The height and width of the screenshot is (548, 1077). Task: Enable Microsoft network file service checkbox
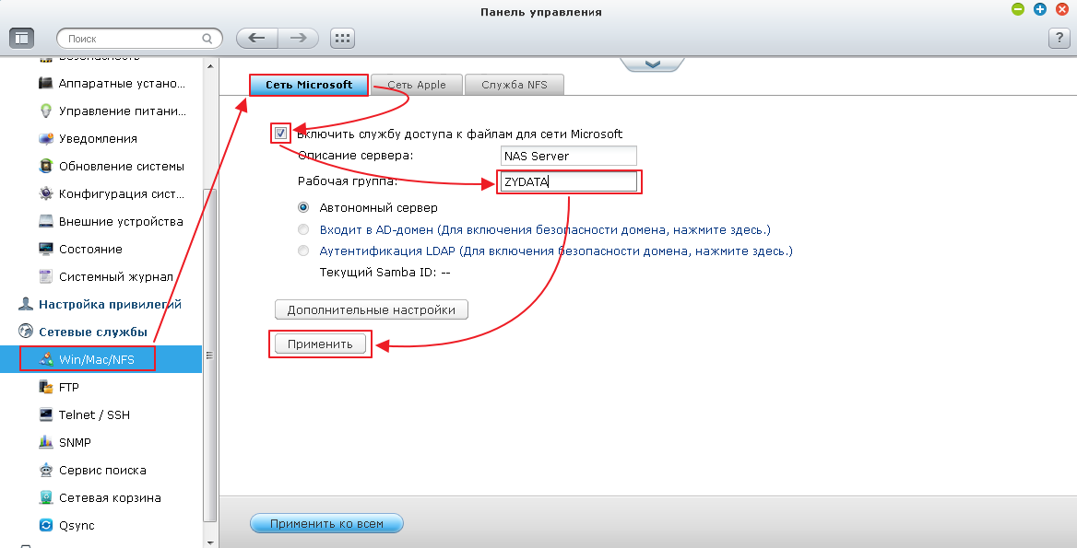[280, 133]
